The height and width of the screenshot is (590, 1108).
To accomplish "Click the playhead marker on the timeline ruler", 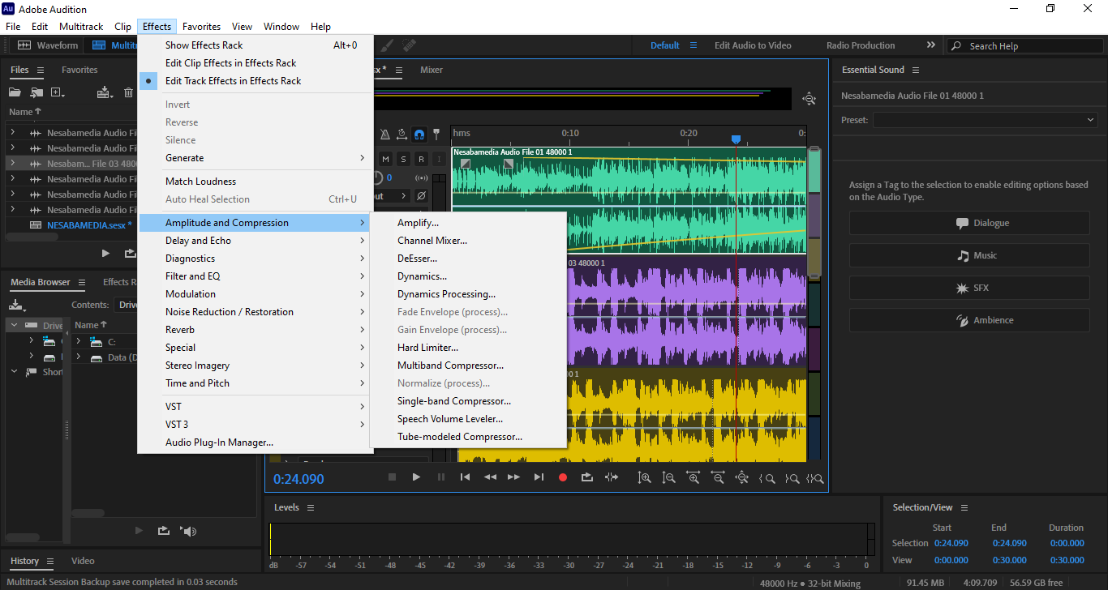I will coord(736,139).
